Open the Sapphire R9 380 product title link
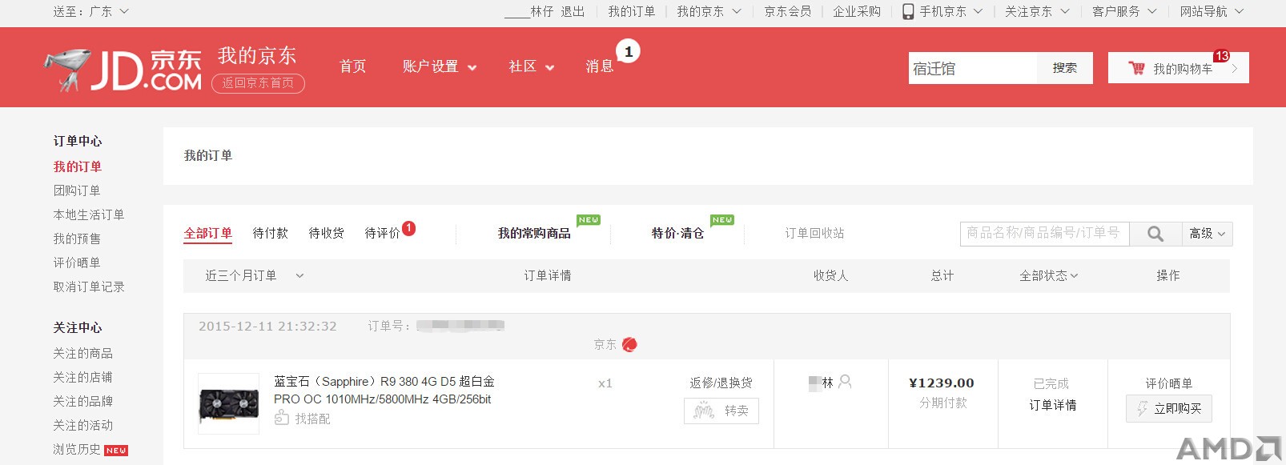This screenshot has height=465, width=1286. pyautogui.click(x=384, y=391)
